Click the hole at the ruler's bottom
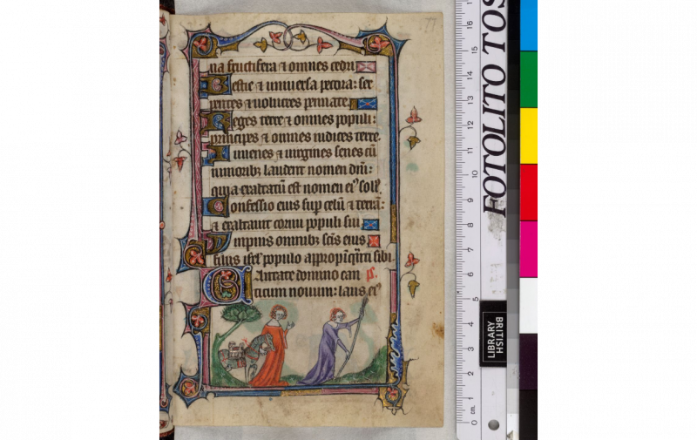 click(493, 425)
